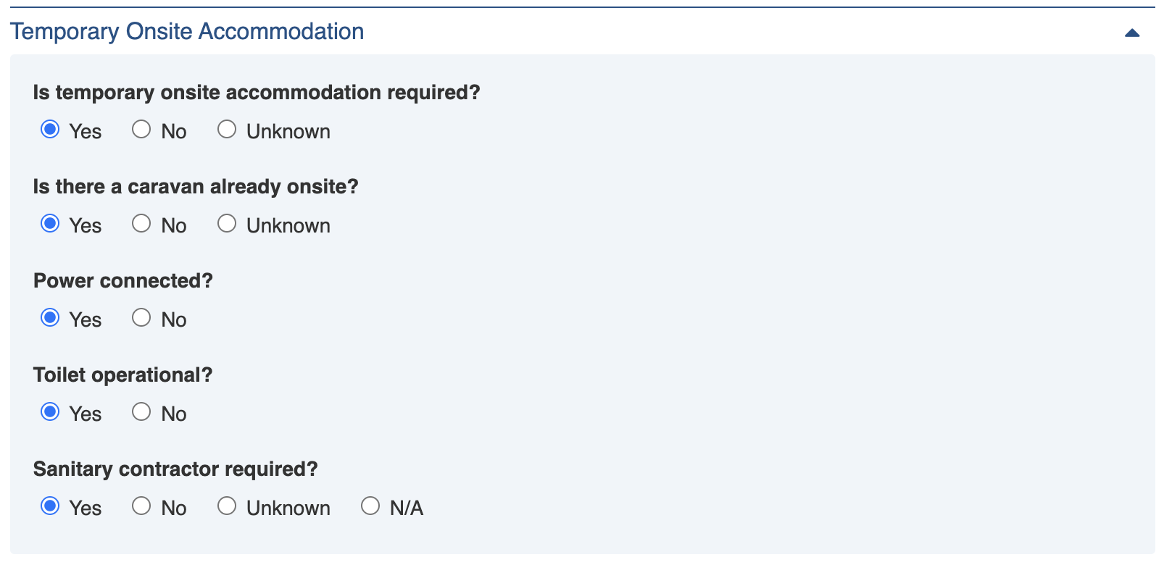Click the Temporary Onsite Accommodation heading
Viewport: 1164px width, 565px height.
coord(187,32)
